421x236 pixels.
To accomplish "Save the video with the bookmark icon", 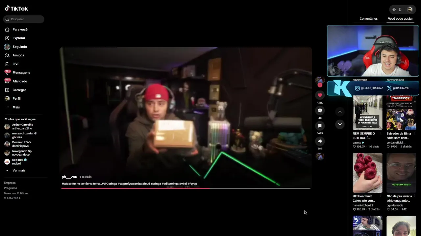I will point(320,126).
